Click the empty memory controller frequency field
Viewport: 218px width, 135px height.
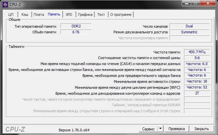pyautogui.click(x=189, y=38)
